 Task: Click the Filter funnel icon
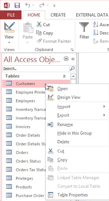84,27
